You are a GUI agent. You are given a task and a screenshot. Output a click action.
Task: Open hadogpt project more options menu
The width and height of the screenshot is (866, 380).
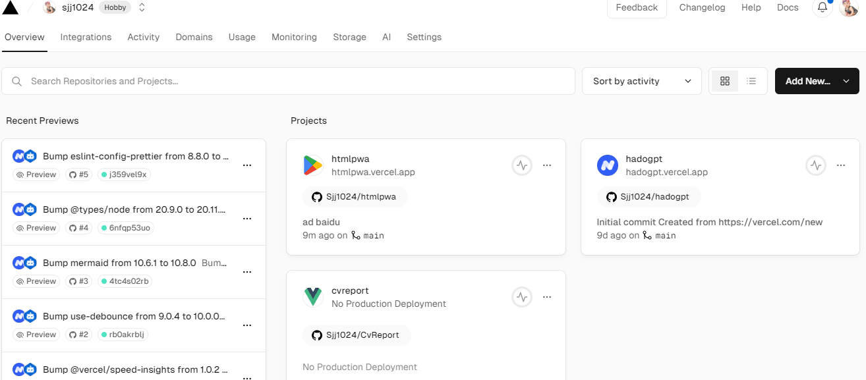pyautogui.click(x=841, y=165)
